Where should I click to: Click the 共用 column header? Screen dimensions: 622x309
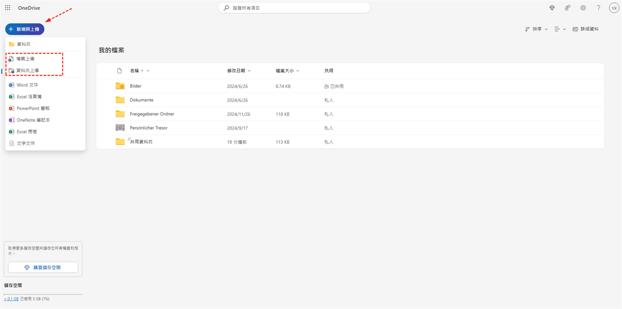point(329,71)
